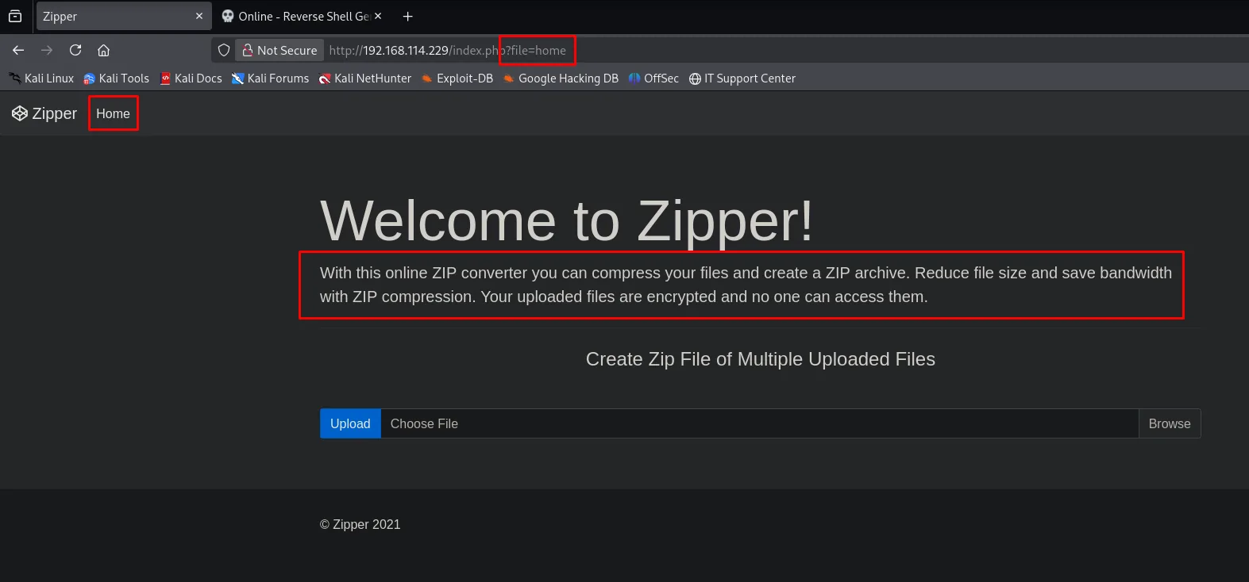Viewport: 1249px width, 582px height.
Task: Go to the browser home page icon
Action: pos(103,50)
